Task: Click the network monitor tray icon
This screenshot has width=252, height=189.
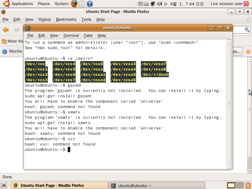Action: pyautogui.click(x=153, y=3)
